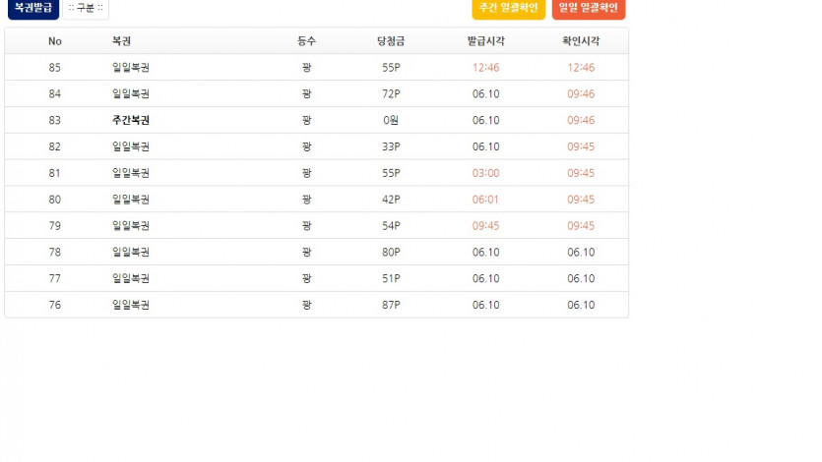Viewport: 822px width, 462px height.
Task: Select row number 76
Action: click(55, 305)
